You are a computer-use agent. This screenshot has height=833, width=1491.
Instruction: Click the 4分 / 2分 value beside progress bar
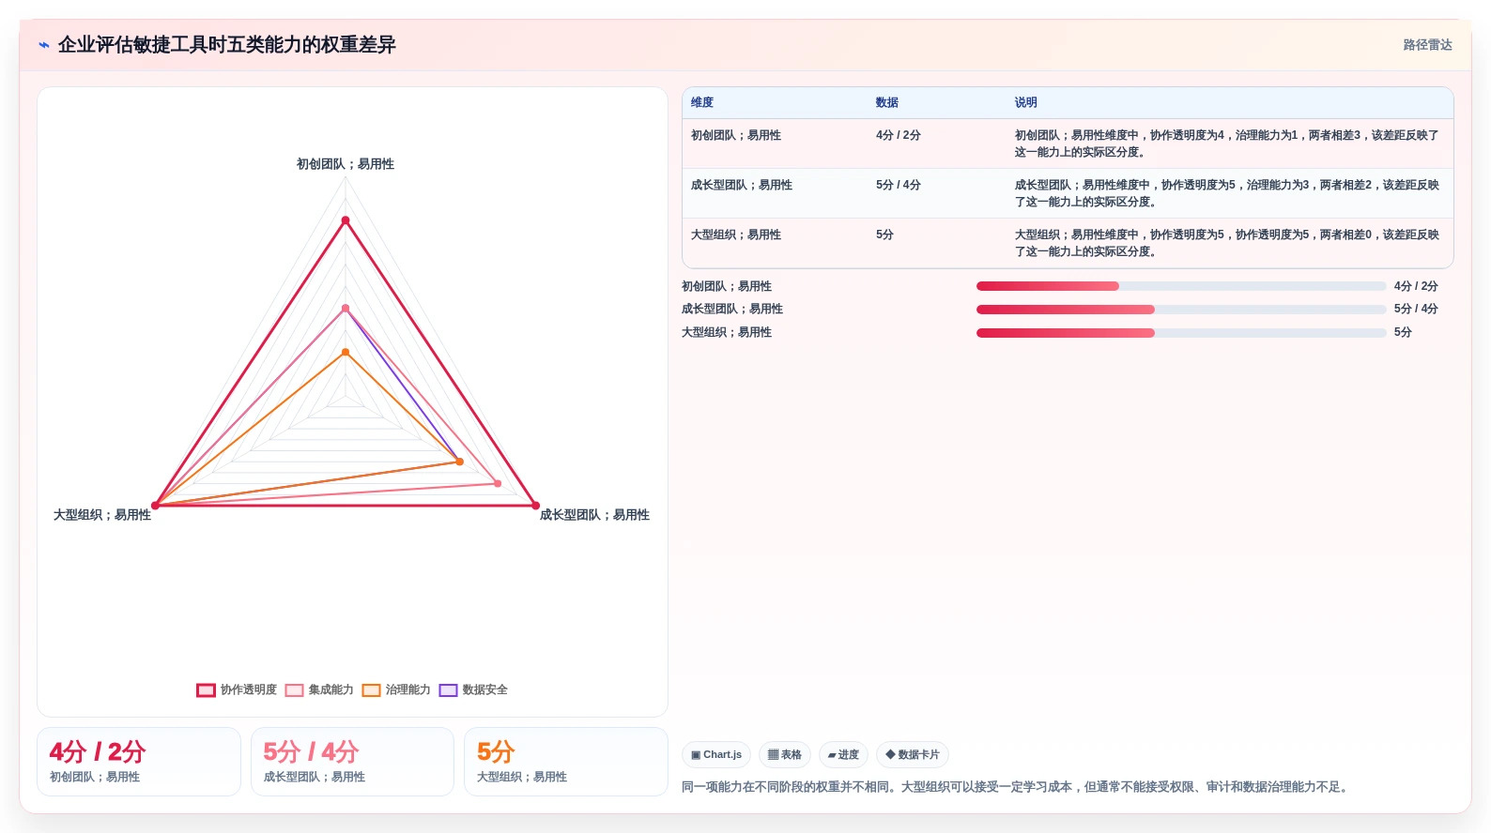(x=1416, y=286)
